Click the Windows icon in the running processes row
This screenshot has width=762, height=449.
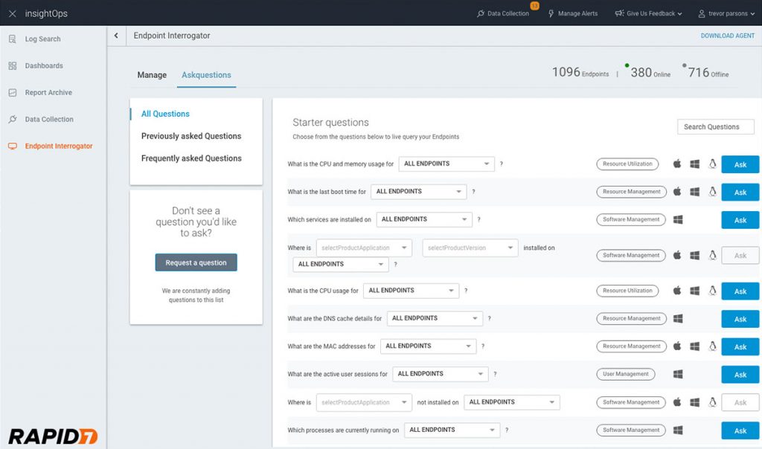coord(678,430)
